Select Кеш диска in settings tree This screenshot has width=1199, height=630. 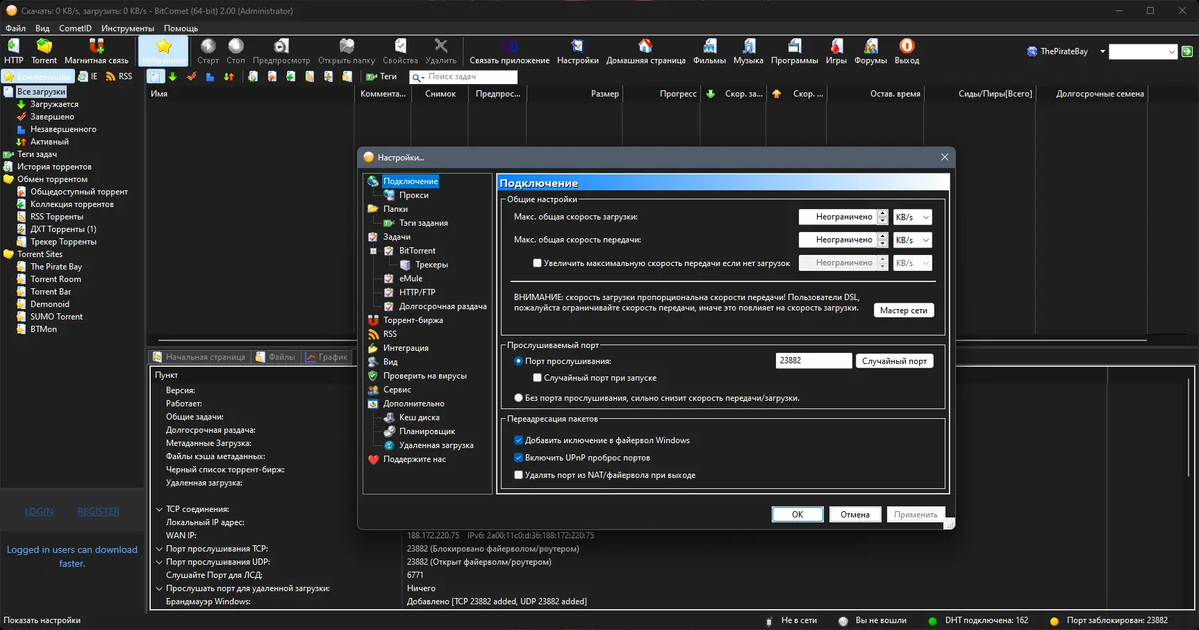tap(420, 417)
